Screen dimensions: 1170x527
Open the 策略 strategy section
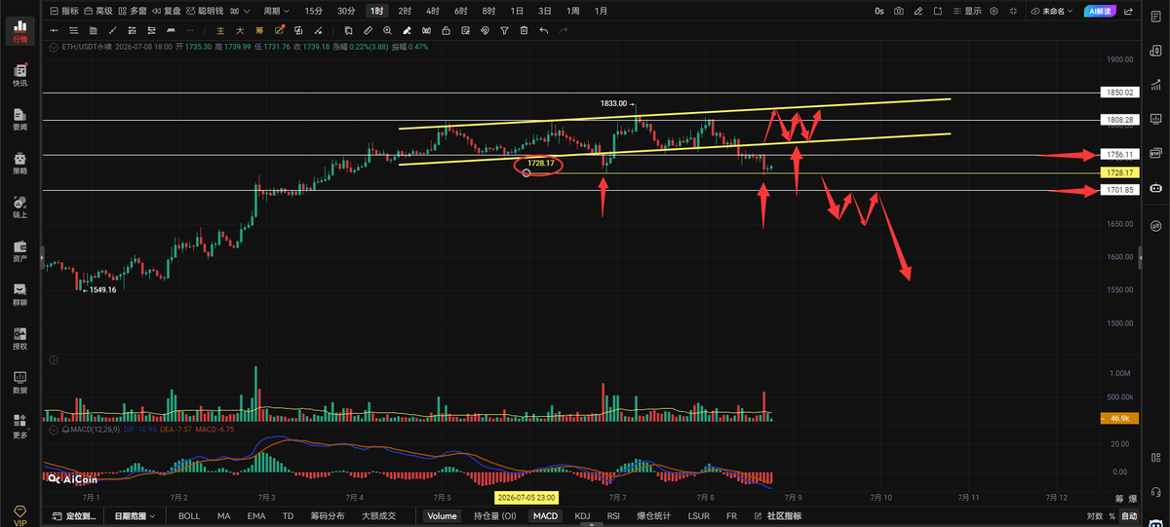tap(19, 163)
